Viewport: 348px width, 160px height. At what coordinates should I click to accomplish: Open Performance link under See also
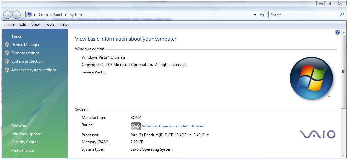(x=23, y=150)
